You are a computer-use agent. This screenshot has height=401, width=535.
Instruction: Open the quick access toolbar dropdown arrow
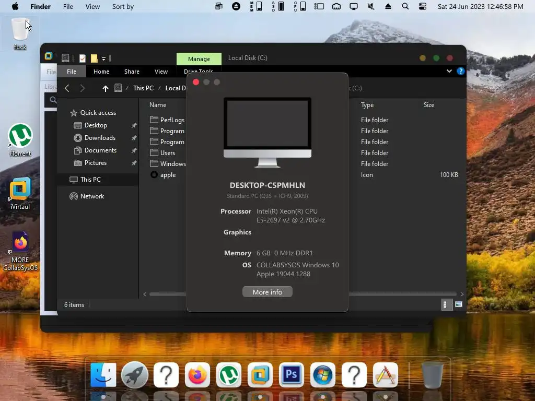pyautogui.click(x=104, y=58)
